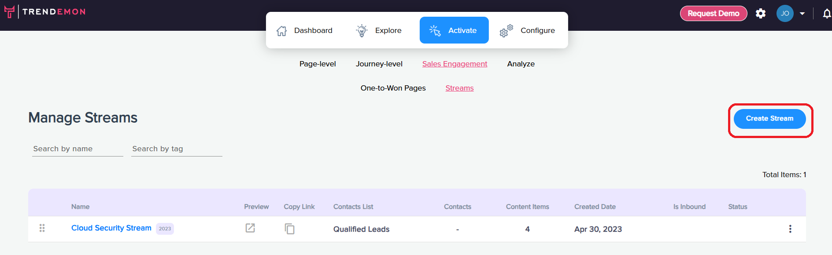
Task: Click the Name column header
Action: 81,207
